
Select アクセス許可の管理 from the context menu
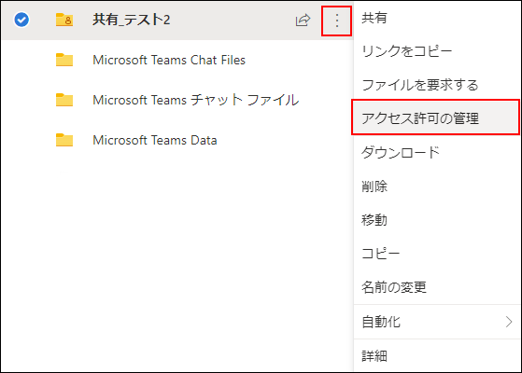(436, 118)
